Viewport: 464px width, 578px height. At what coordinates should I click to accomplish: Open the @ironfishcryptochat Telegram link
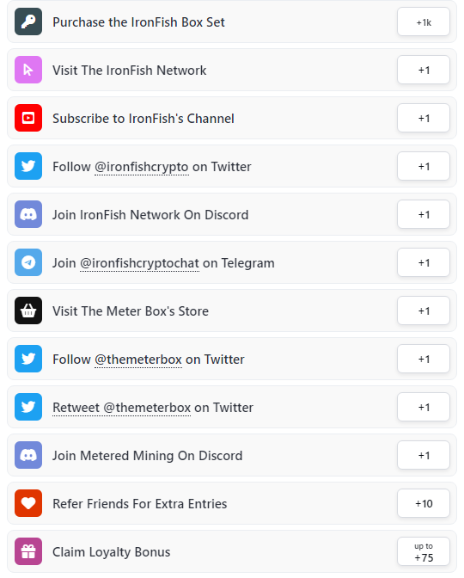[139, 263]
